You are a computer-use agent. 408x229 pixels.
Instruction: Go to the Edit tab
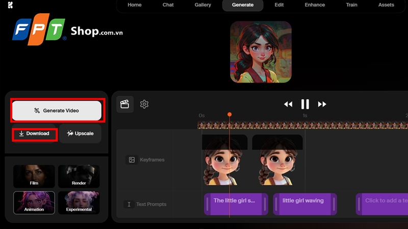(x=279, y=5)
